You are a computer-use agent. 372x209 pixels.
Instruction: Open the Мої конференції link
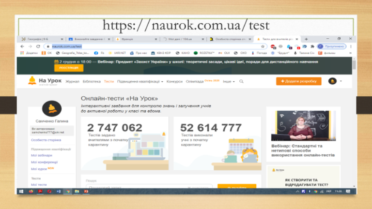point(45,162)
